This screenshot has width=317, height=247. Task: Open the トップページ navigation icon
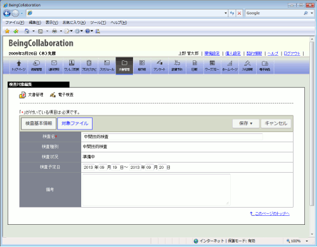click(x=19, y=66)
